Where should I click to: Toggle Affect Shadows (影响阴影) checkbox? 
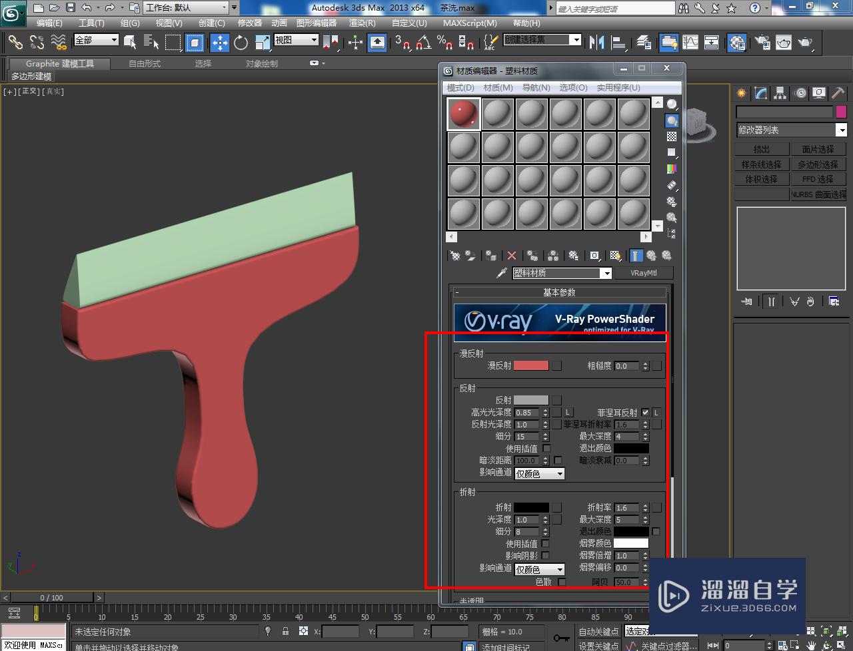click(545, 556)
